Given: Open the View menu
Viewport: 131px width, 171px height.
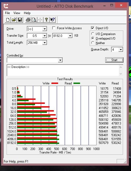Looking at the screenshot, I should pyautogui.click(x=17, y=13).
